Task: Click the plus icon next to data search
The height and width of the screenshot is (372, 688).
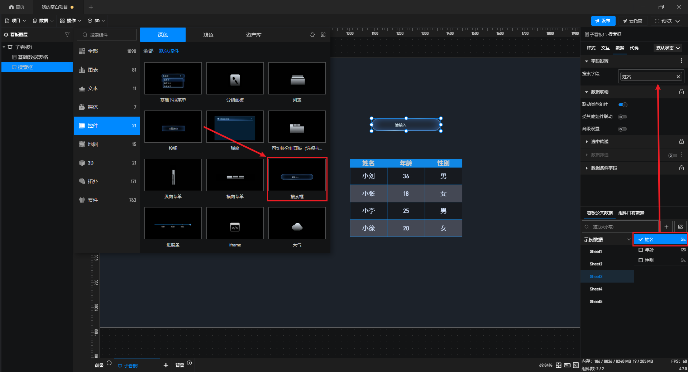Action: (666, 227)
